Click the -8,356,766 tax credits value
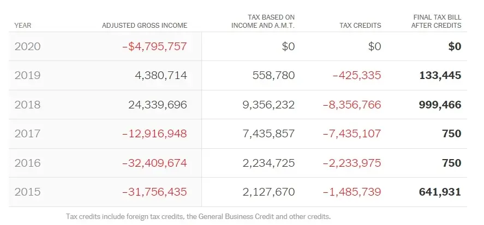 (352, 105)
